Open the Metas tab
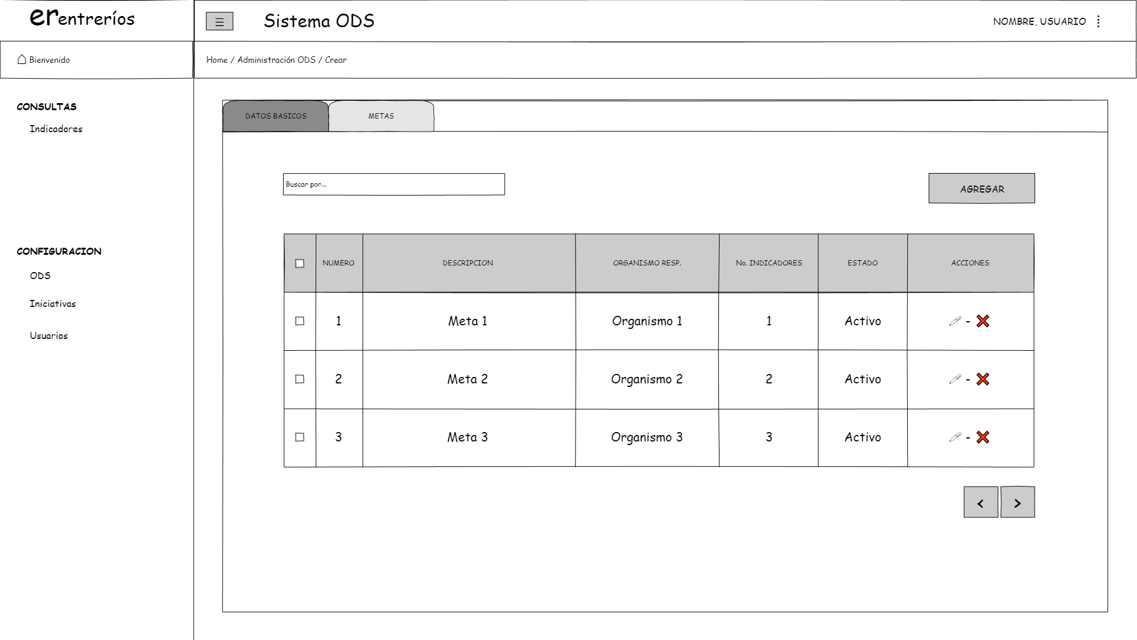 coord(381,116)
